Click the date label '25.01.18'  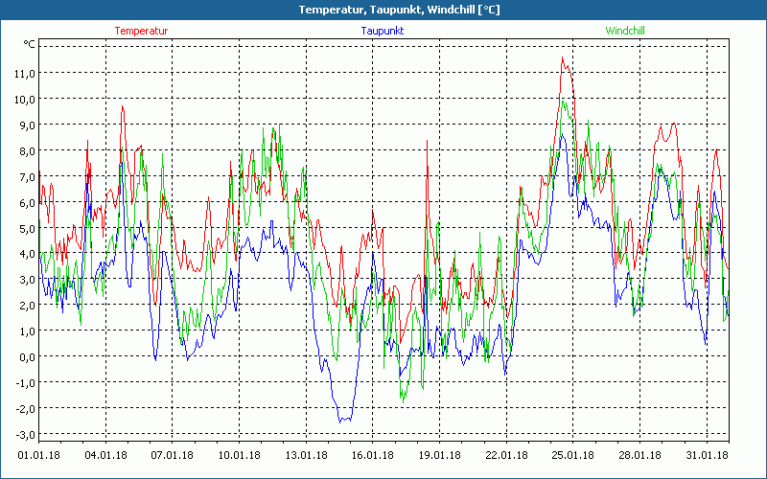click(x=572, y=455)
